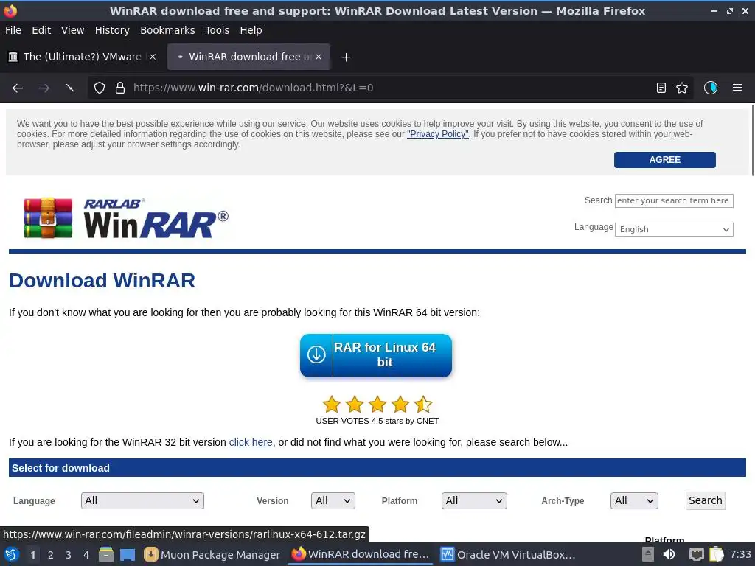
Task: Click AGREE on the cookie notice
Action: pos(664,160)
